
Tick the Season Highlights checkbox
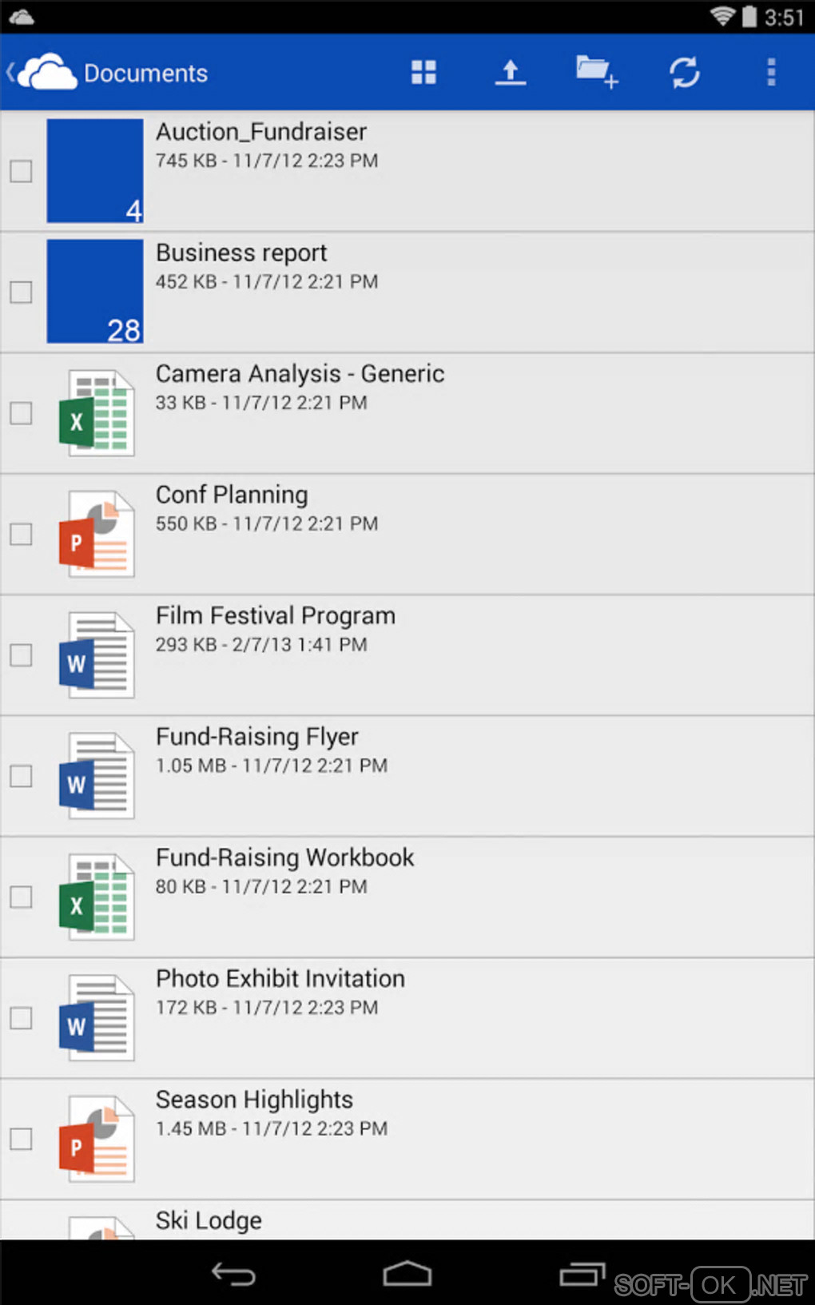pos(22,1139)
